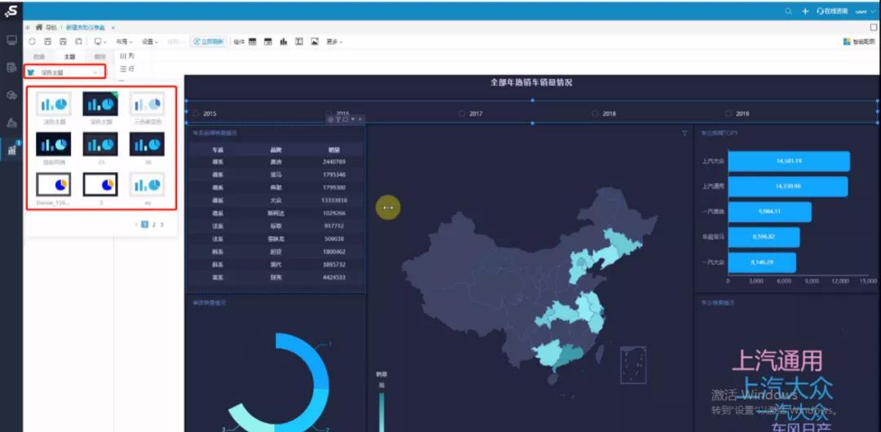Image resolution: width=881 pixels, height=432 pixels.
Task: Open the database icon in left sidebar
Action: click(11, 68)
